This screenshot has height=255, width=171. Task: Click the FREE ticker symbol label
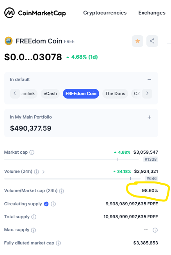pos(69,41)
